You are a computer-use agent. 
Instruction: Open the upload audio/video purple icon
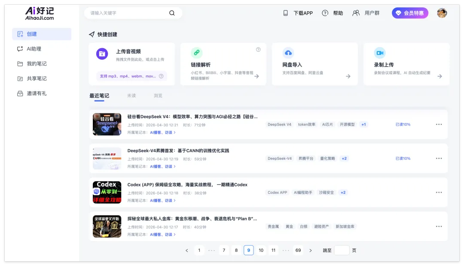coord(102,54)
